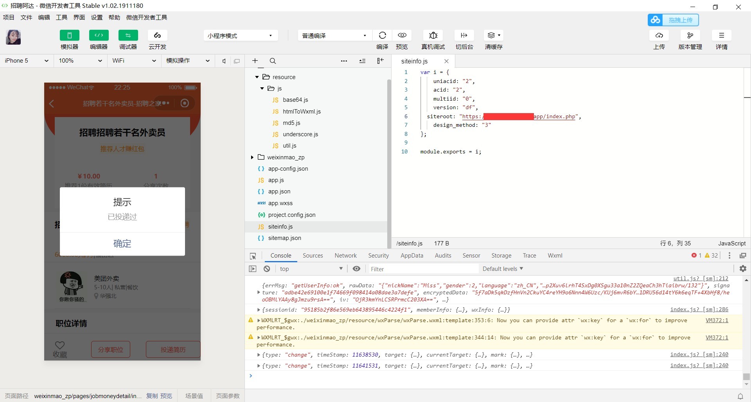Open console settings gear icon
The width and height of the screenshot is (751, 402).
(743, 269)
